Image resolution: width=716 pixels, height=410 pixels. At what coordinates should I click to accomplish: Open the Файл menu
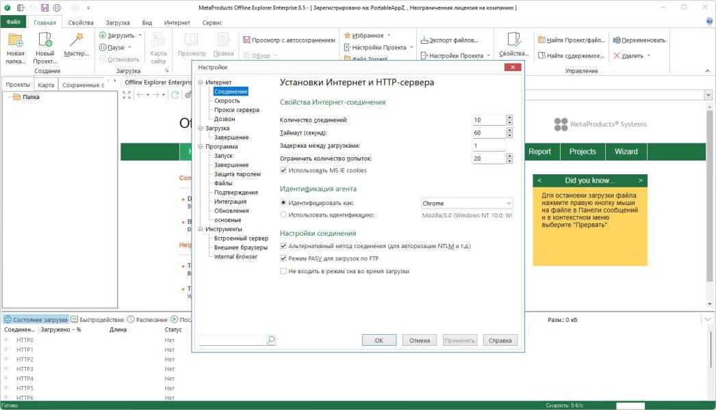tap(13, 21)
